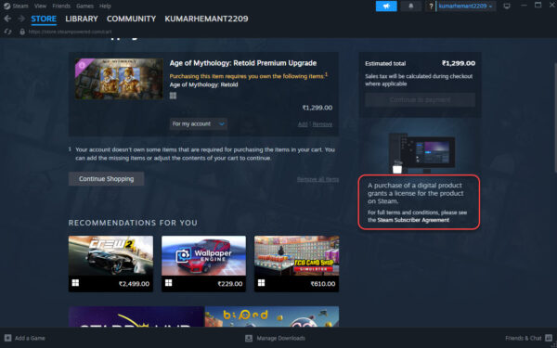Click Add a Game label

(x=30, y=338)
